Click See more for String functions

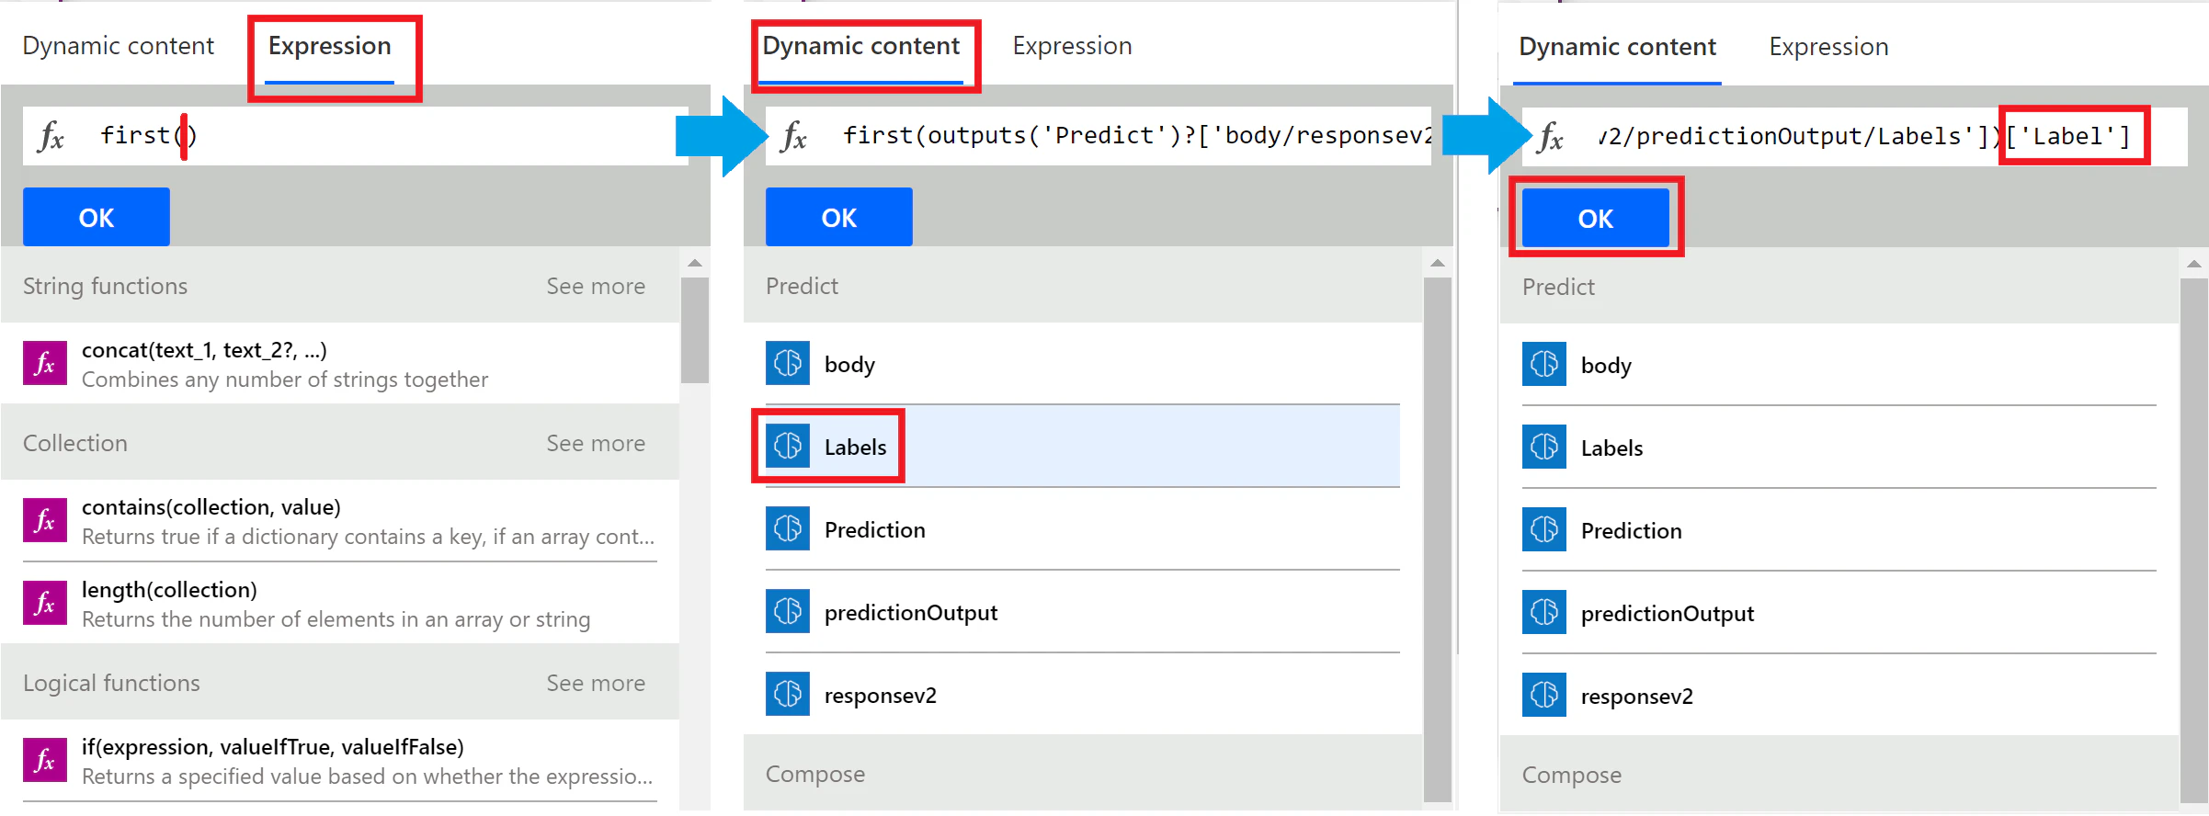coord(596,286)
